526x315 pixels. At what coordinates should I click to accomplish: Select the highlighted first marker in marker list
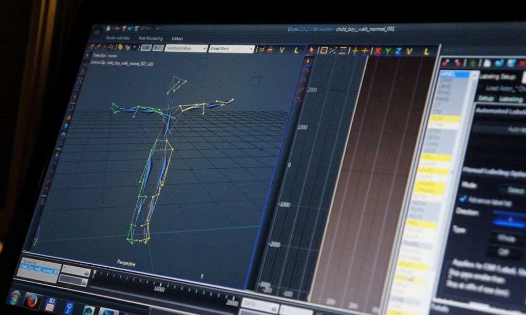tap(455, 74)
